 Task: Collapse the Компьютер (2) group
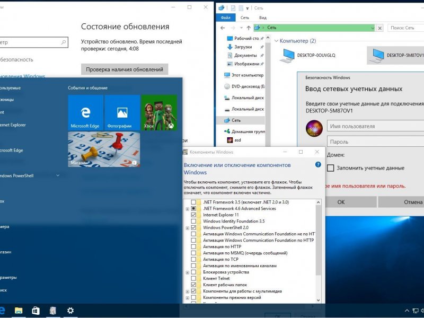[276, 41]
